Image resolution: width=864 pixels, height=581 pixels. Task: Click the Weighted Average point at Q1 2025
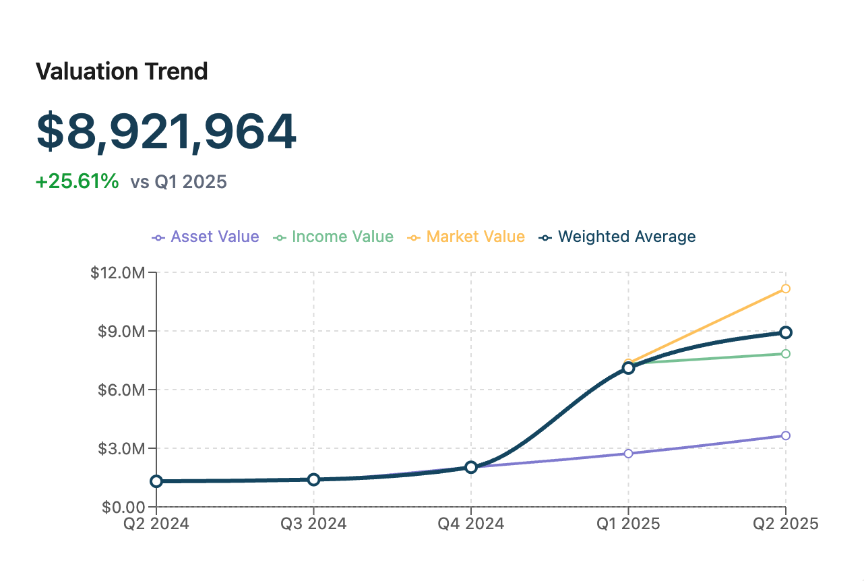[x=628, y=368]
